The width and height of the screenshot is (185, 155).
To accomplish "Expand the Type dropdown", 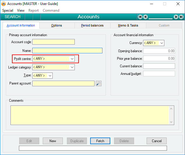I will pos(50,76).
